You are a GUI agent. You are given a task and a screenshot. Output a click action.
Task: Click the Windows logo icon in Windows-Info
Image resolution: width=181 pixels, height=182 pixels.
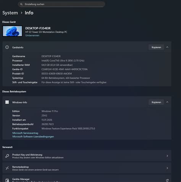point(7,102)
